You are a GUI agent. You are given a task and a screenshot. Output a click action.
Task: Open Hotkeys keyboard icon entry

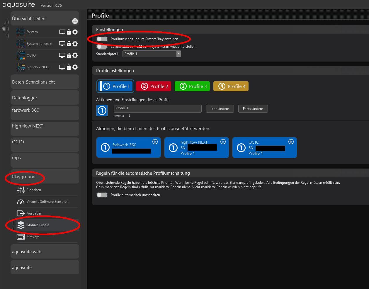tap(21, 237)
